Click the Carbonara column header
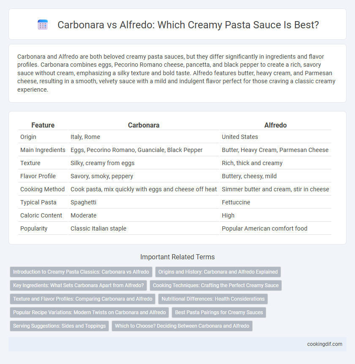 (x=144, y=125)
